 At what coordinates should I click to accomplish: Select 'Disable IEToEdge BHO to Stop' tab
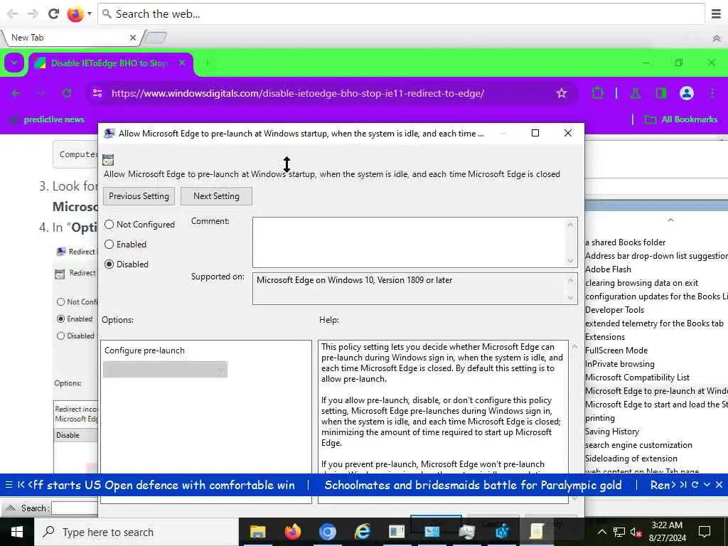(110, 63)
